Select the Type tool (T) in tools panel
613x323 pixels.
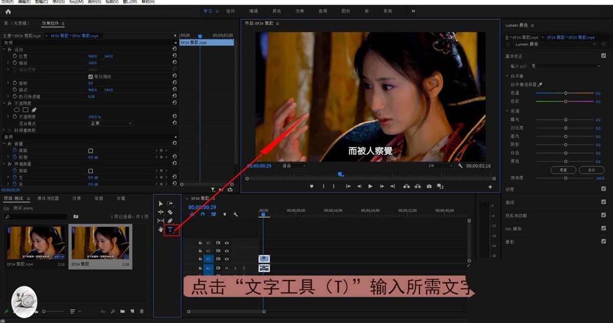pyautogui.click(x=171, y=230)
